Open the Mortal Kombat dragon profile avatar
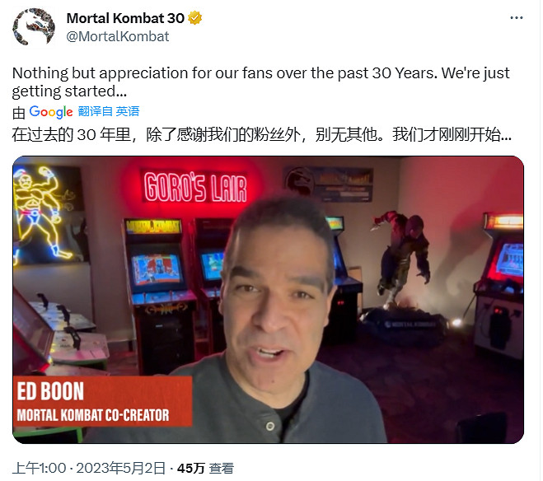Screen dimensions: 543x481 [x=34, y=27]
